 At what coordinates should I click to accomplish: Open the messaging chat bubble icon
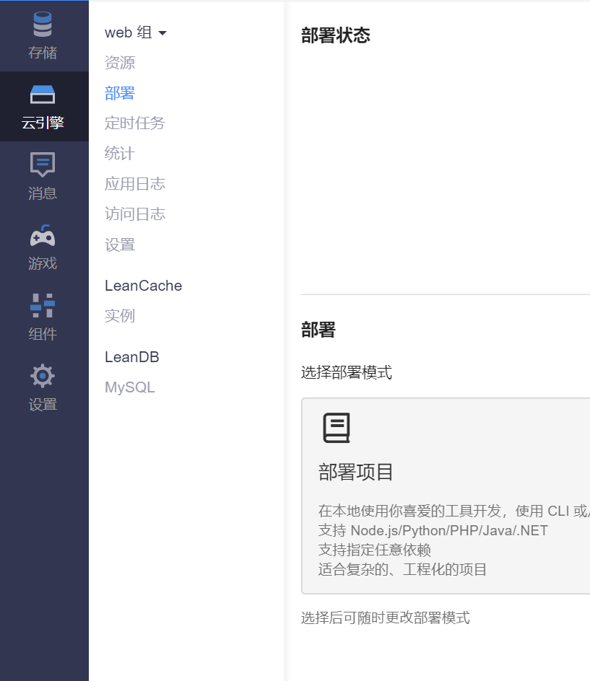click(x=43, y=164)
